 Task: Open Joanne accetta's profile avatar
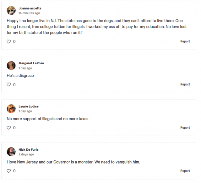(x=11, y=10)
